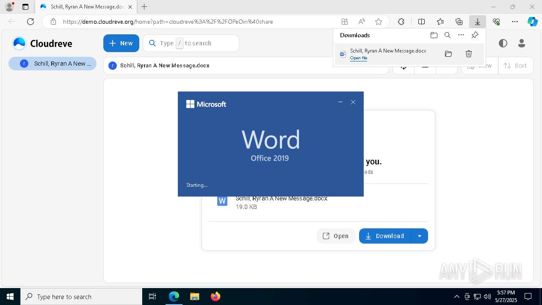Image resolution: width=542 pixels, height=305 pixels.
Task: Open Favorites list icon
Action: (x=440, y=22)
